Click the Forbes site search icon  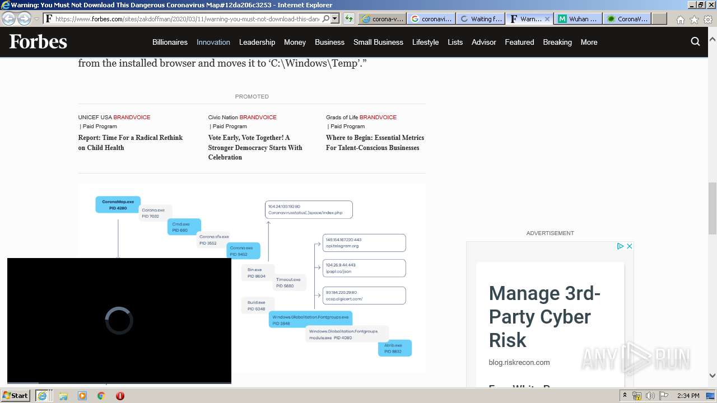point(695,41)
